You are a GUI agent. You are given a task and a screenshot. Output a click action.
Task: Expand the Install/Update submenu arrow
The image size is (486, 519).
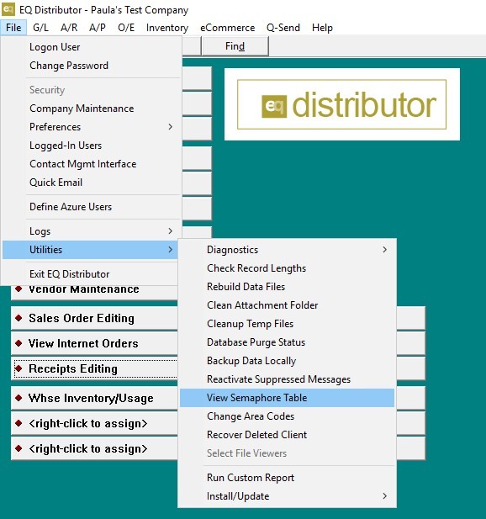coord(384,495)
